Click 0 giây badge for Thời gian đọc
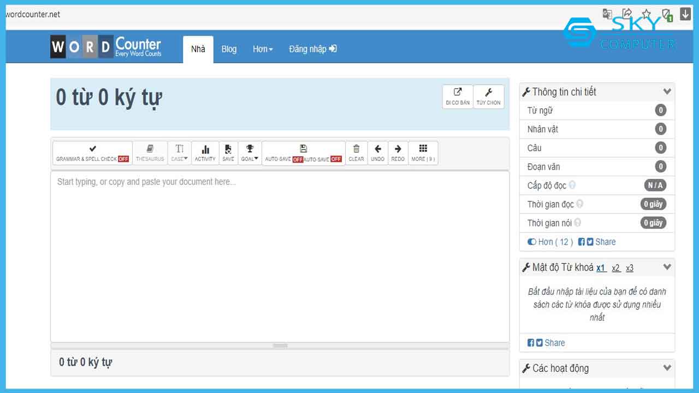699x393 pixels. point(653,204)
